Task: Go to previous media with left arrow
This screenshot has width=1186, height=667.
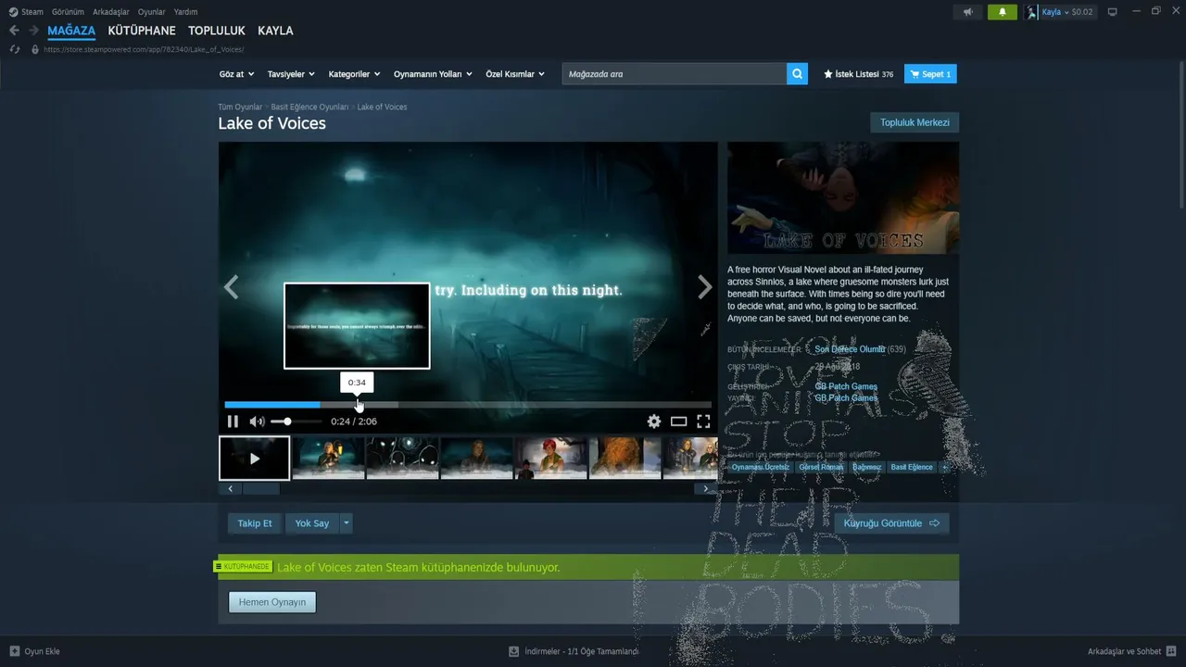Action: [232, 287]
